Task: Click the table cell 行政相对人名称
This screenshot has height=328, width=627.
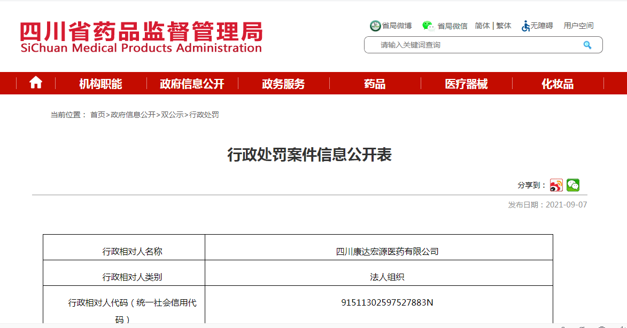Action: click(x=124, y=247)
